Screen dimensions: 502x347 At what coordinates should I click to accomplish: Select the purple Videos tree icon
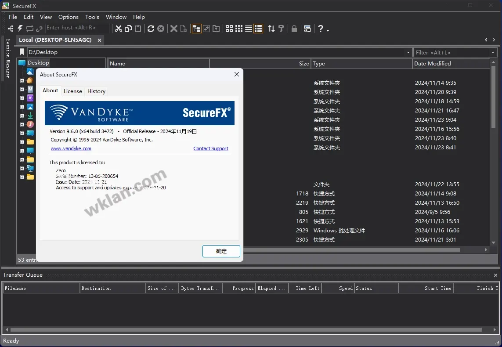click(x=30, y=98)
